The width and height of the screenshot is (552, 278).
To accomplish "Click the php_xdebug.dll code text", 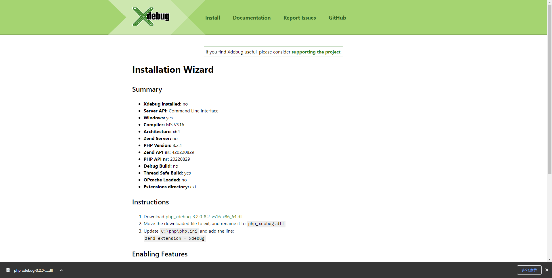I will click(x=266, y=224).
